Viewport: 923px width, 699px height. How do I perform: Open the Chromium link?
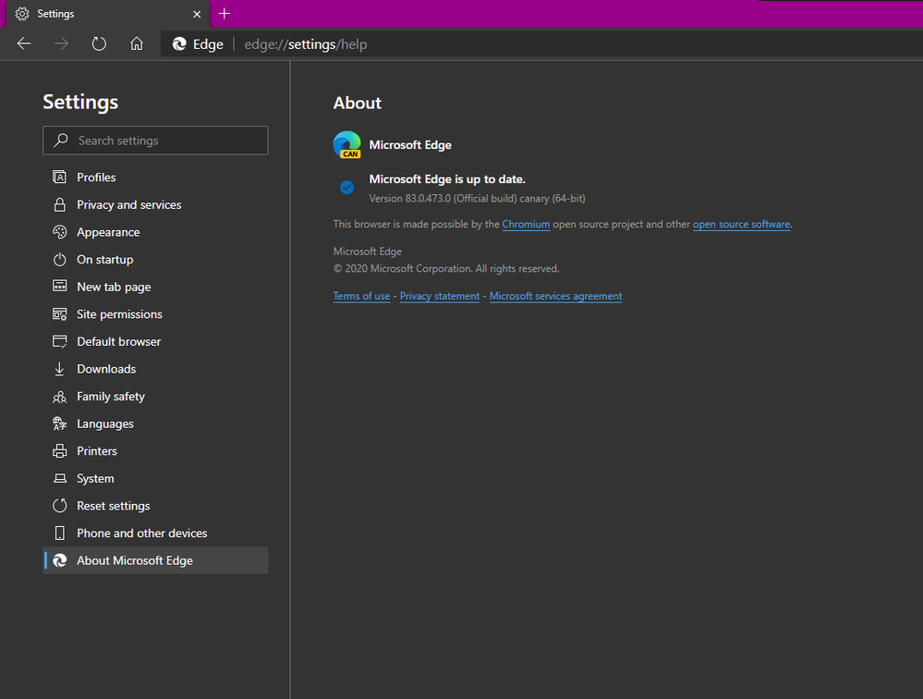click(526, 225)
